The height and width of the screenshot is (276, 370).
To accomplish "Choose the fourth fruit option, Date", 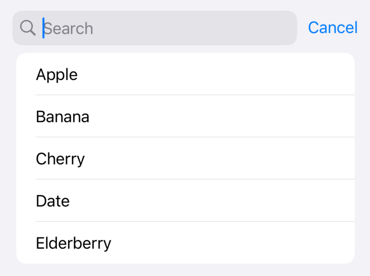I will tap(53, 201).
